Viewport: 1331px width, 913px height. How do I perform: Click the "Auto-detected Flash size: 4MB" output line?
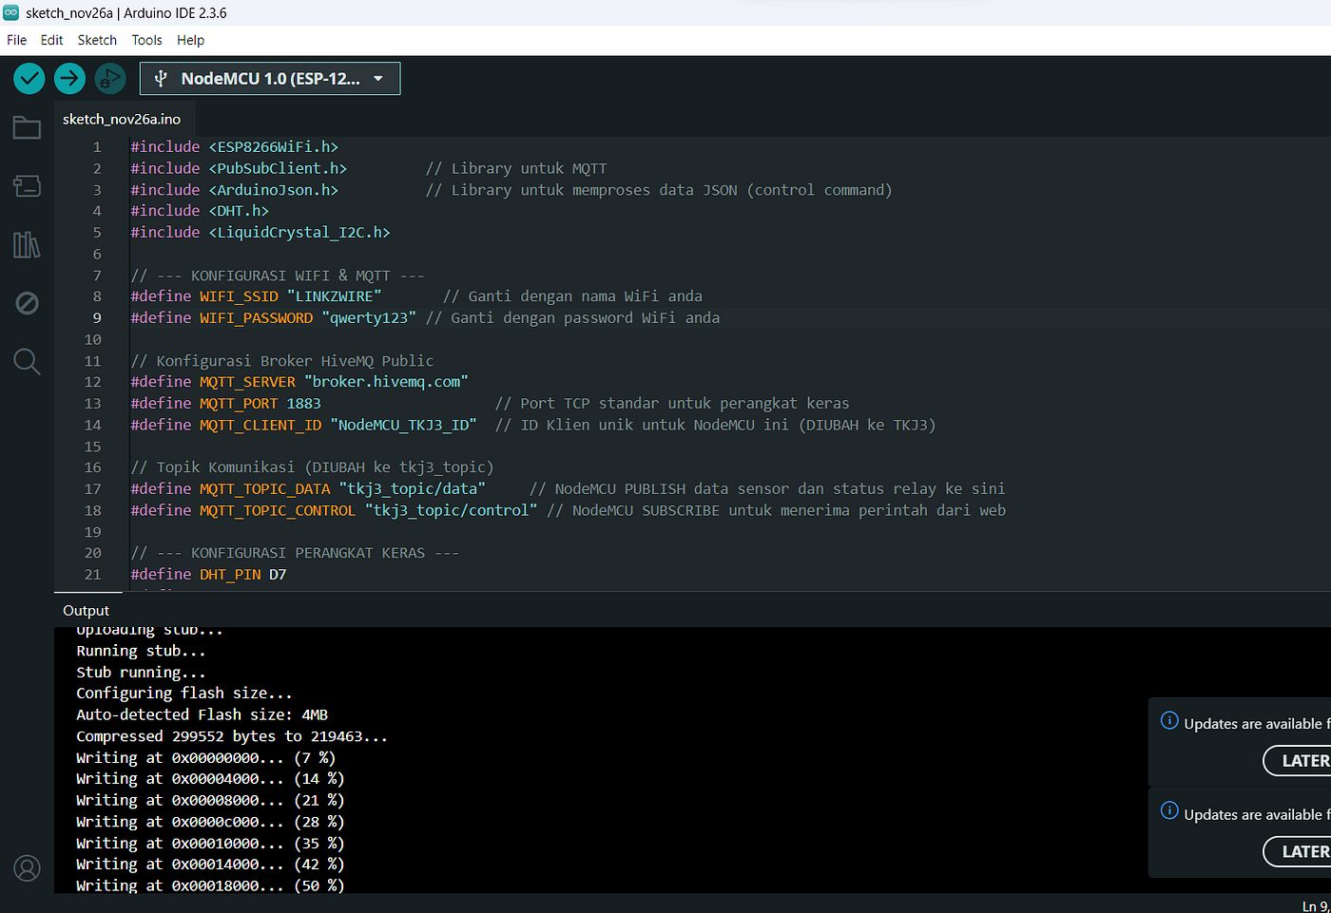click(x=202, y=715)
